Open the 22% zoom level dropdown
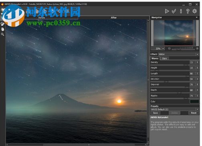Image resolution: width=202 pixels, height=146 pixels. tap(163, 49)
